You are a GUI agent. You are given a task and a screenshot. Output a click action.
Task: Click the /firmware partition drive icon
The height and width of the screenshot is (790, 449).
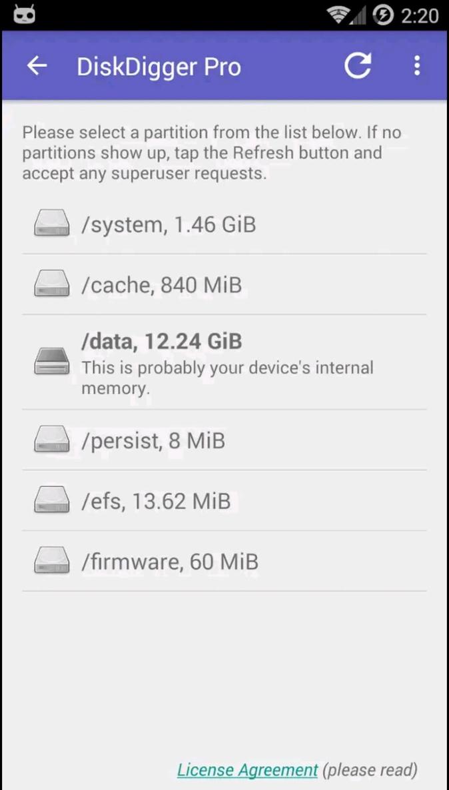[52, 561]
